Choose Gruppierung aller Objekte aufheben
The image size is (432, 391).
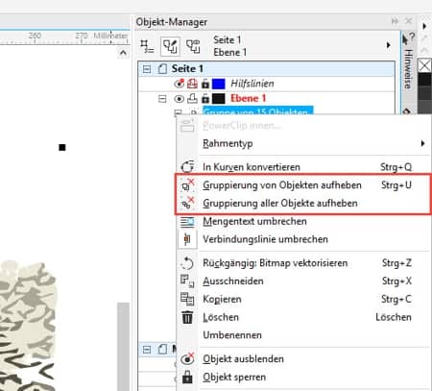[303, 203]
